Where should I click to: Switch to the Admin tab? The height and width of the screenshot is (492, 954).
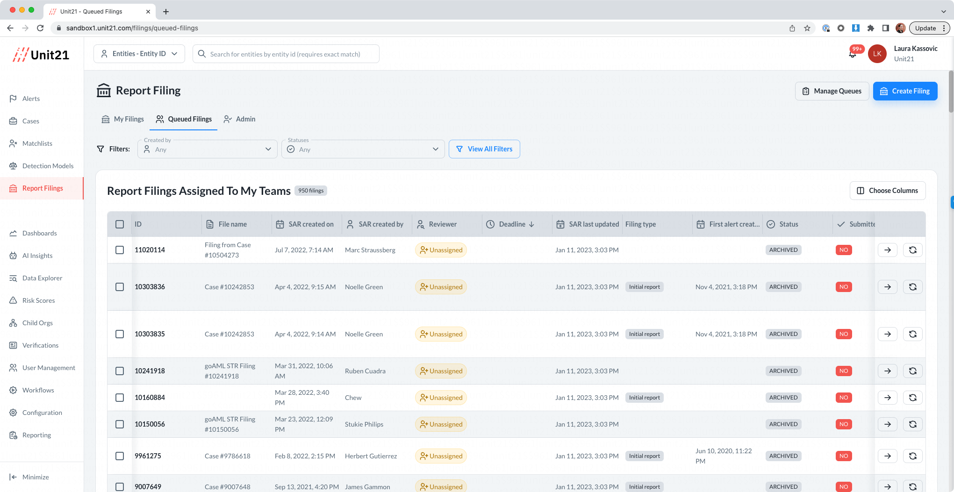(x=240, y=119)
